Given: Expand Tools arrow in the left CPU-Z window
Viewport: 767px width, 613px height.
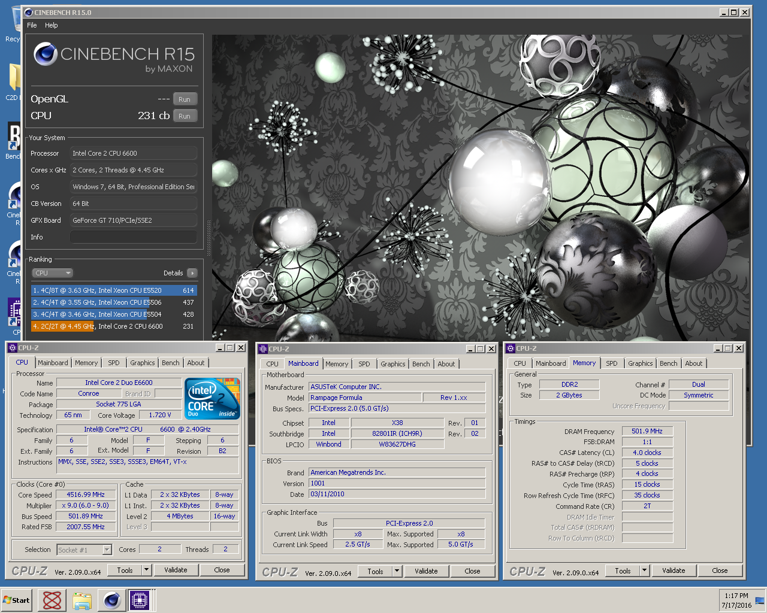Looking at the screenshot, I should tap(146, 570).
